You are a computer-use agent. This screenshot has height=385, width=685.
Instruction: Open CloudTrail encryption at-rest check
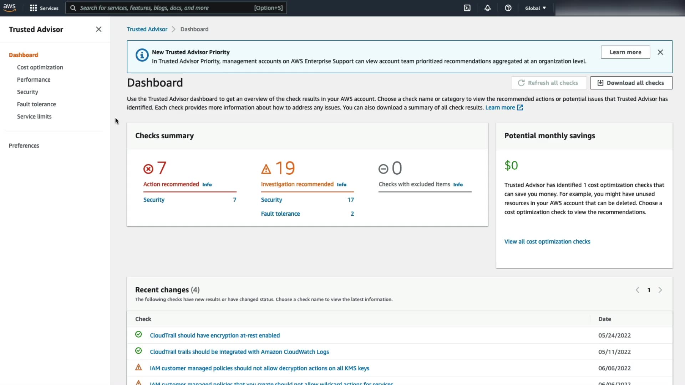(214, 335)
